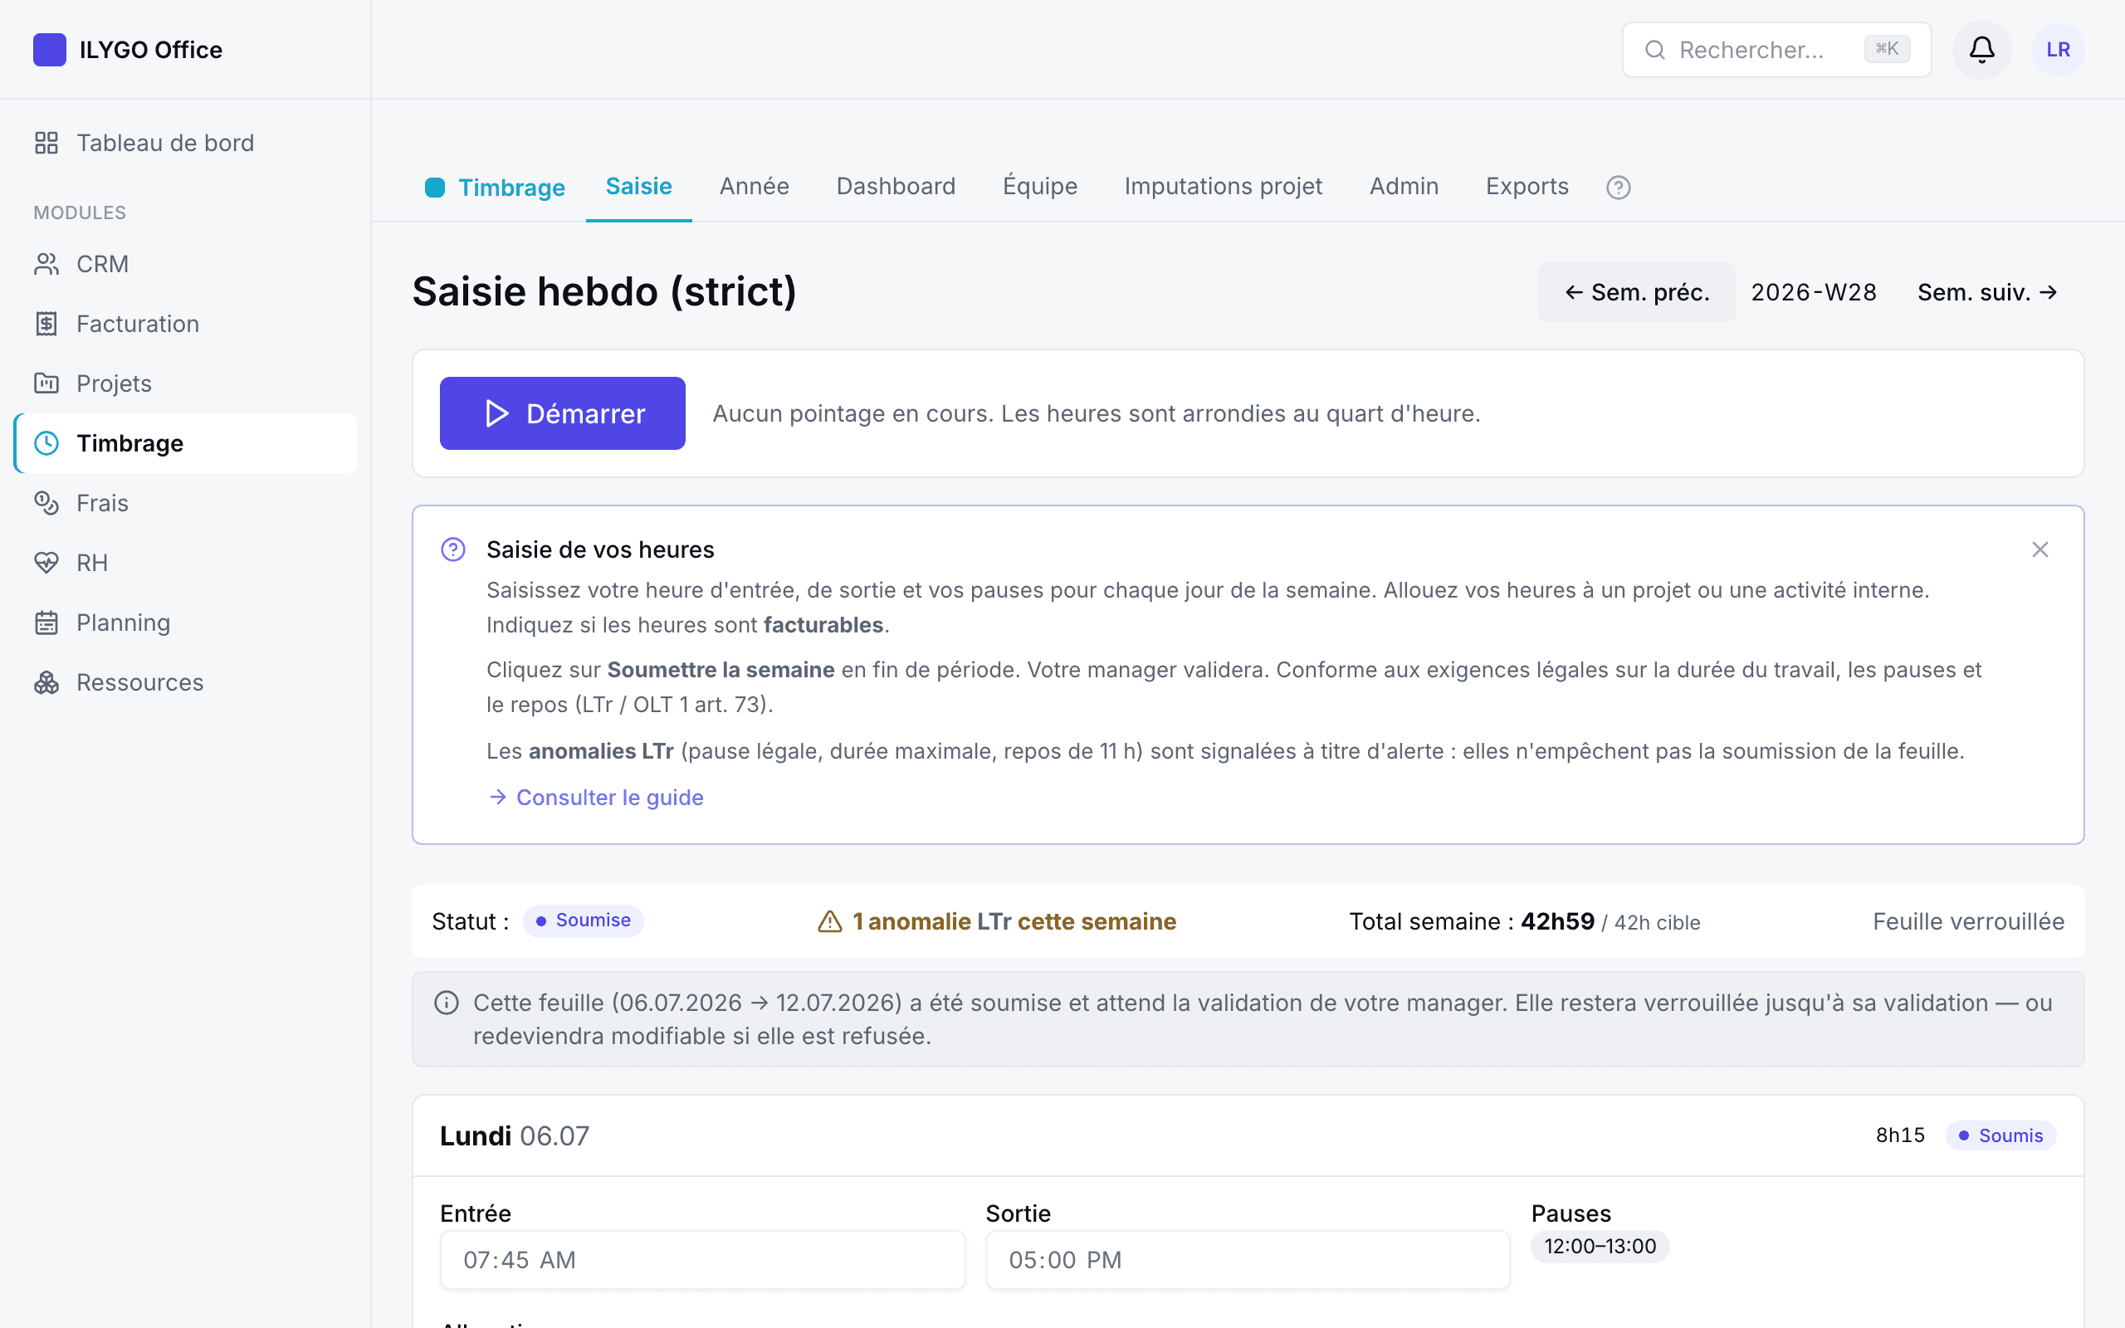This screenshot has height=1328, width=2125.
Task: Open the CRM module
Action: 185,265
